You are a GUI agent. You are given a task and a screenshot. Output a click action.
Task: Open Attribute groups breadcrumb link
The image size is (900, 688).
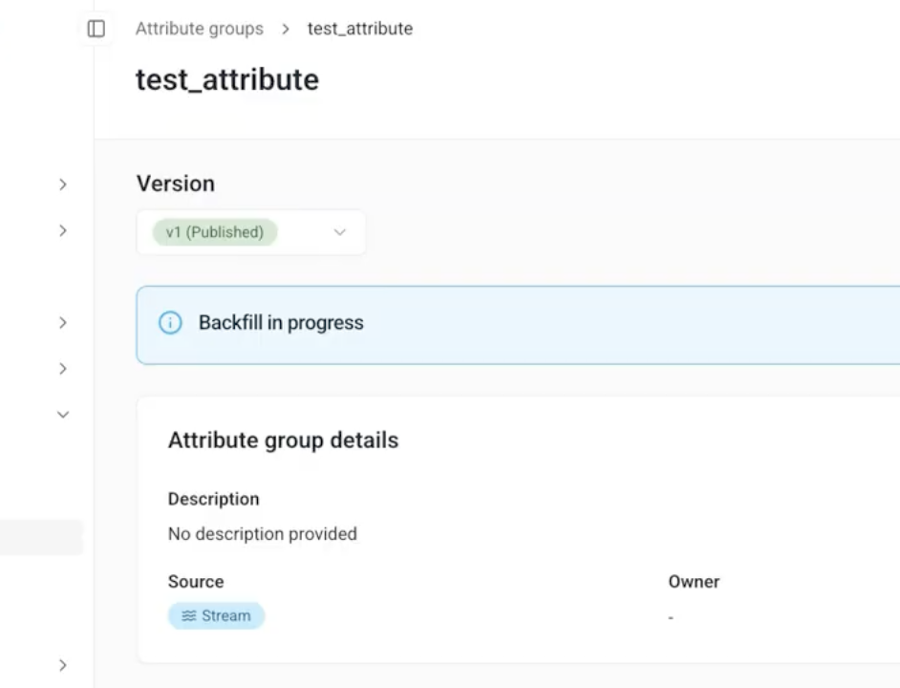click(199, 29)
